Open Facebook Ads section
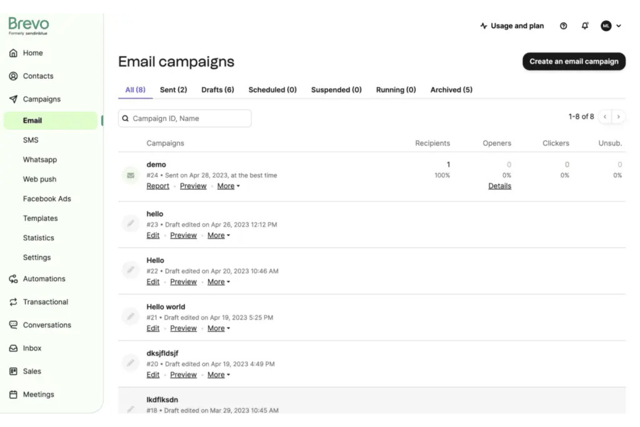640x427 pixels. (47, 199)
